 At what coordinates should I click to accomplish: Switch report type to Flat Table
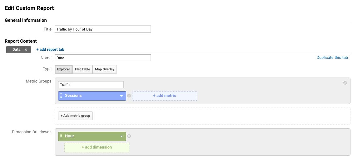82,69
